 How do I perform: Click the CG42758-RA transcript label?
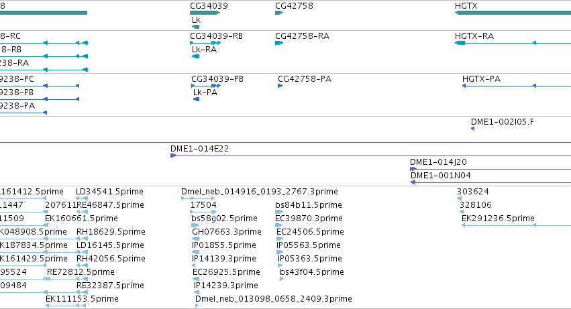[x=302, y=36]
